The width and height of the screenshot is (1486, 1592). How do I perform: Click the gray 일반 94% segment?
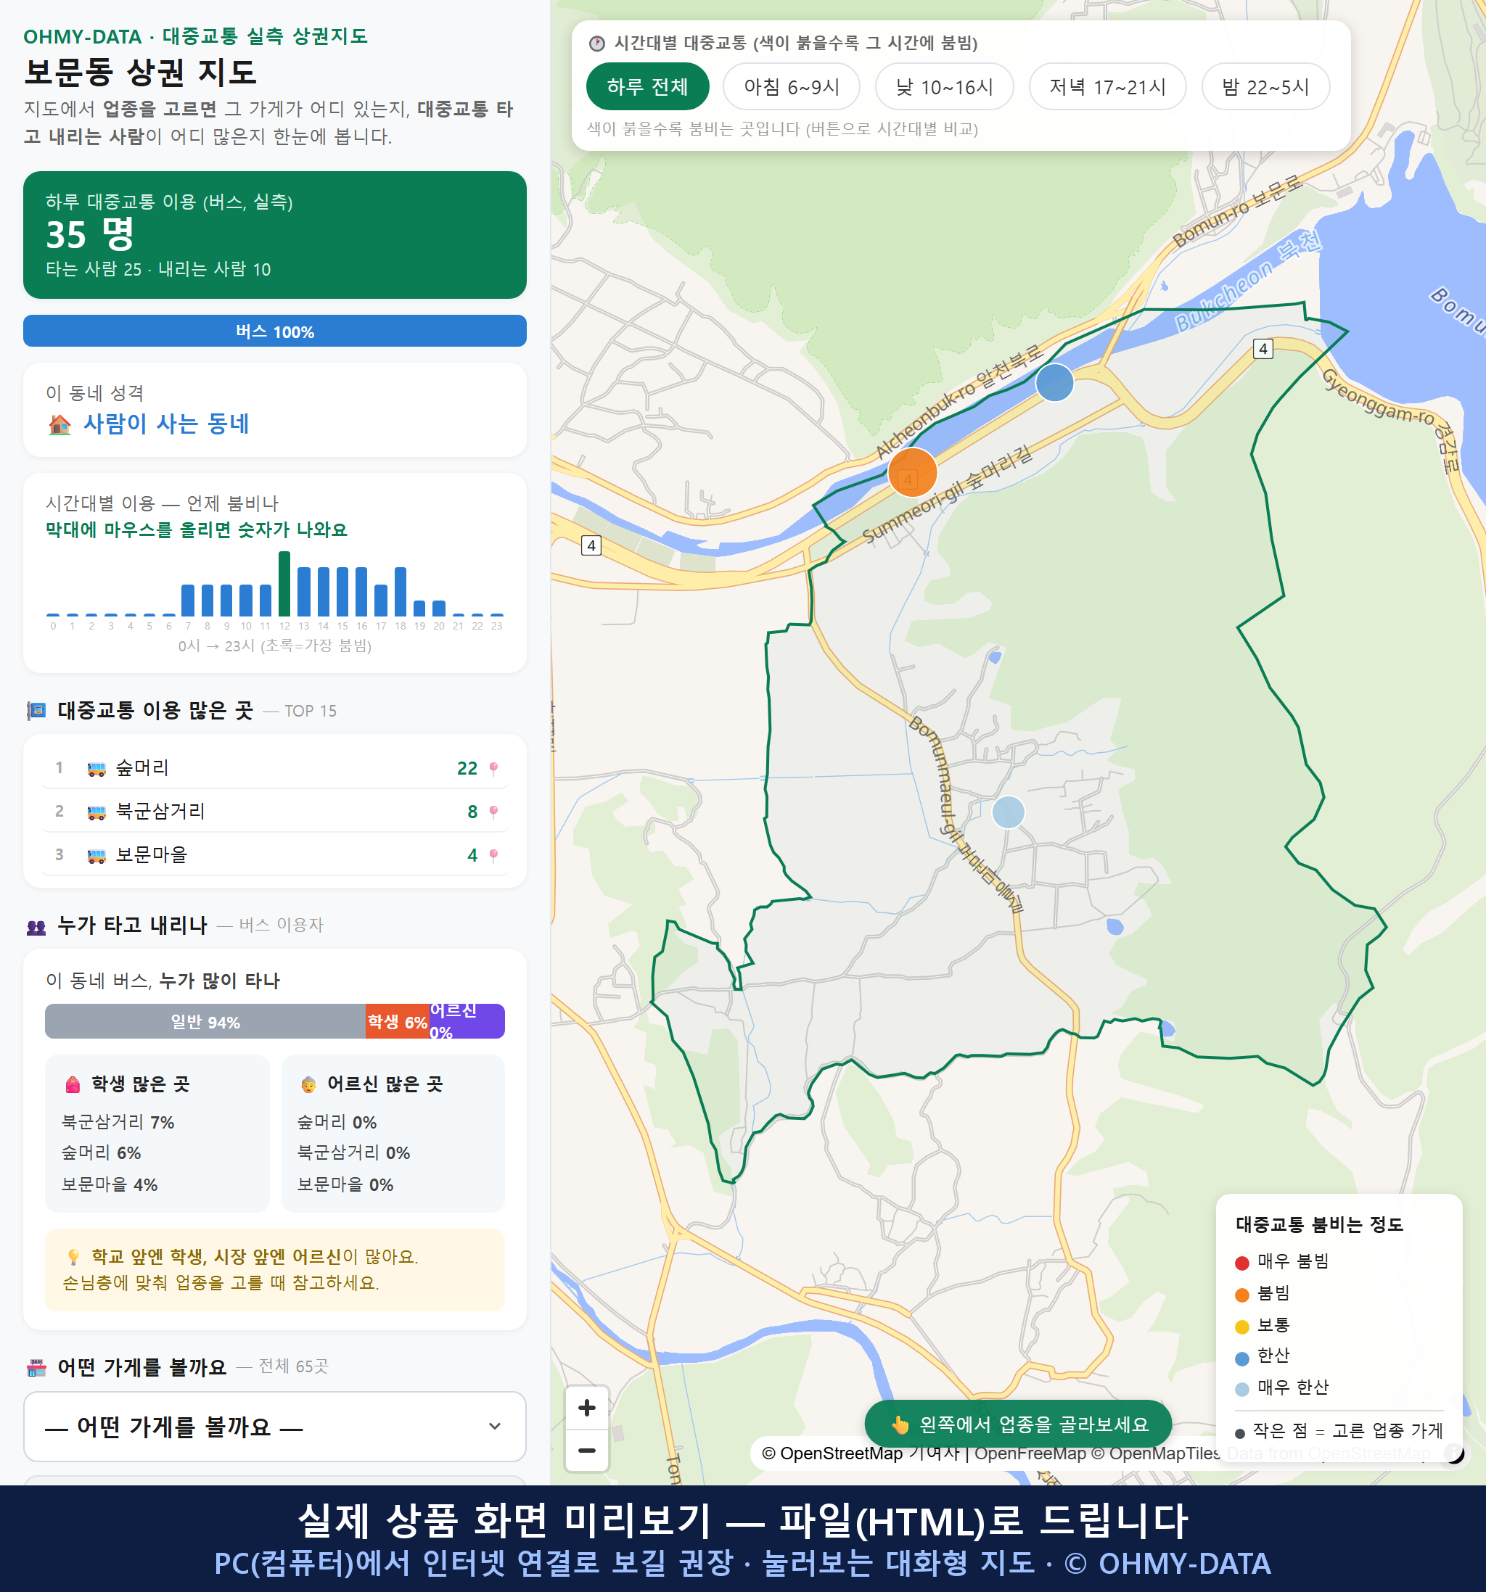tap(205, 1021)
